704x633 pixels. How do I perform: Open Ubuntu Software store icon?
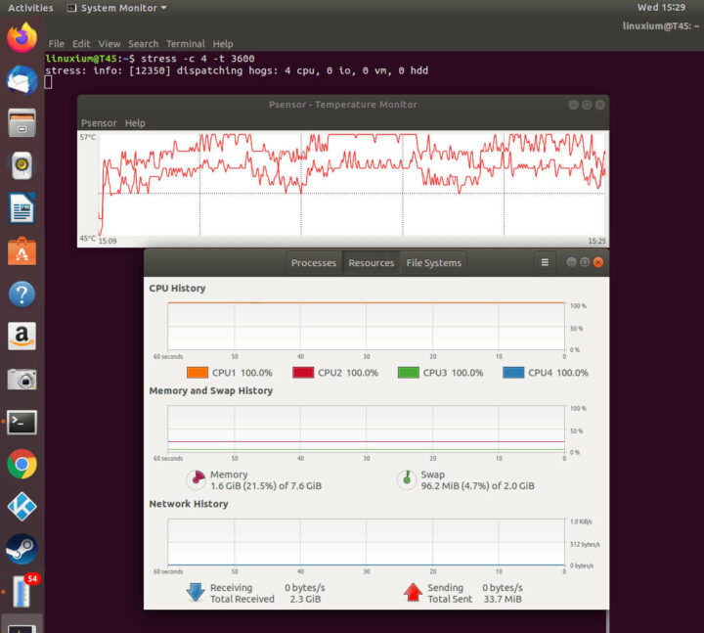[22, 251]
